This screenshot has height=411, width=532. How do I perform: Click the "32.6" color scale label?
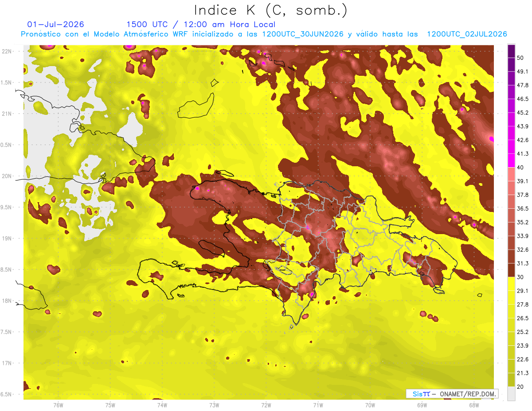point(523,250)
